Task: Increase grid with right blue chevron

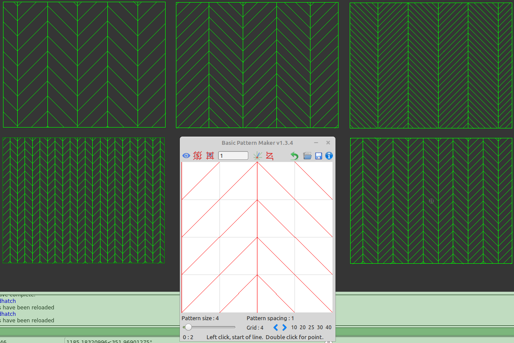Action: point(284,327)
